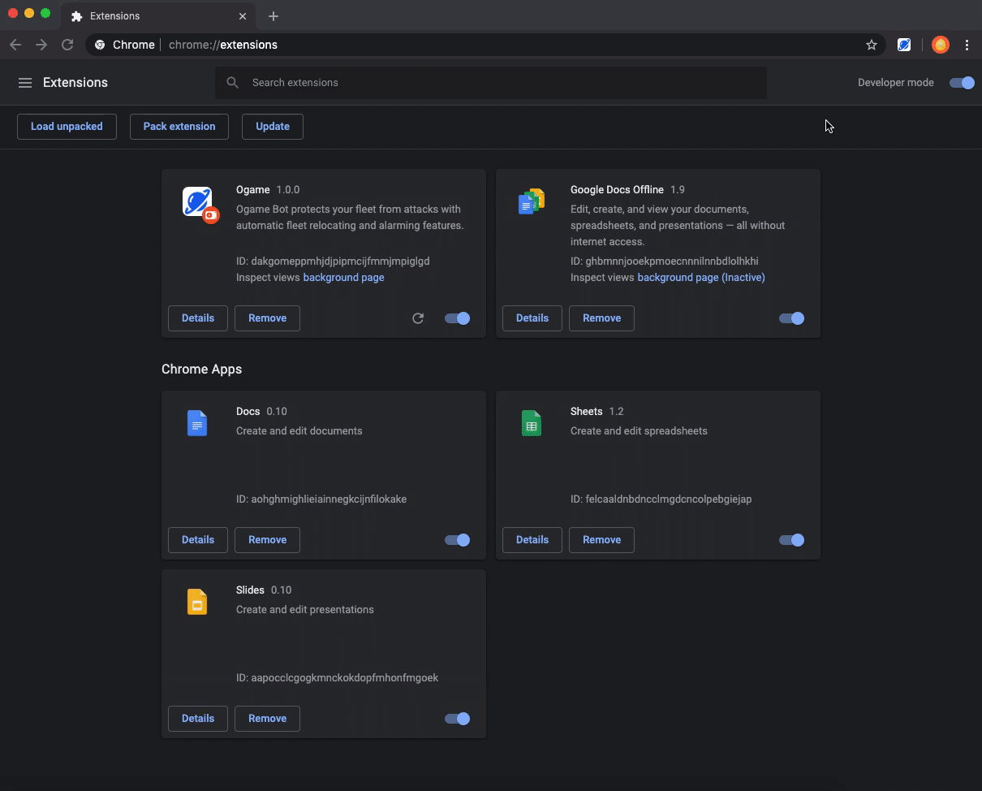Remove the Ogame extension
Screen dimensions: 982x791
(x=267, y=318)
